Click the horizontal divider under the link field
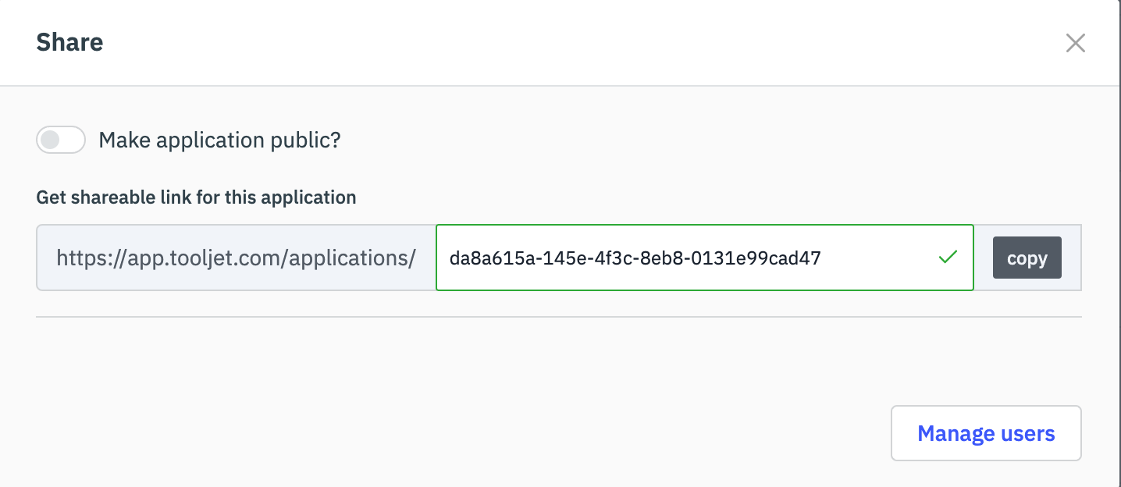The height and width of the screenshot is (487, 1121). pyautogui.click(x=558, y=317)
